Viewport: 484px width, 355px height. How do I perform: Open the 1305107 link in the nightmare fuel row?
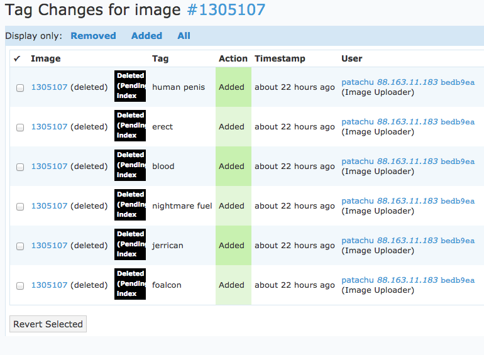click(49, 206)
